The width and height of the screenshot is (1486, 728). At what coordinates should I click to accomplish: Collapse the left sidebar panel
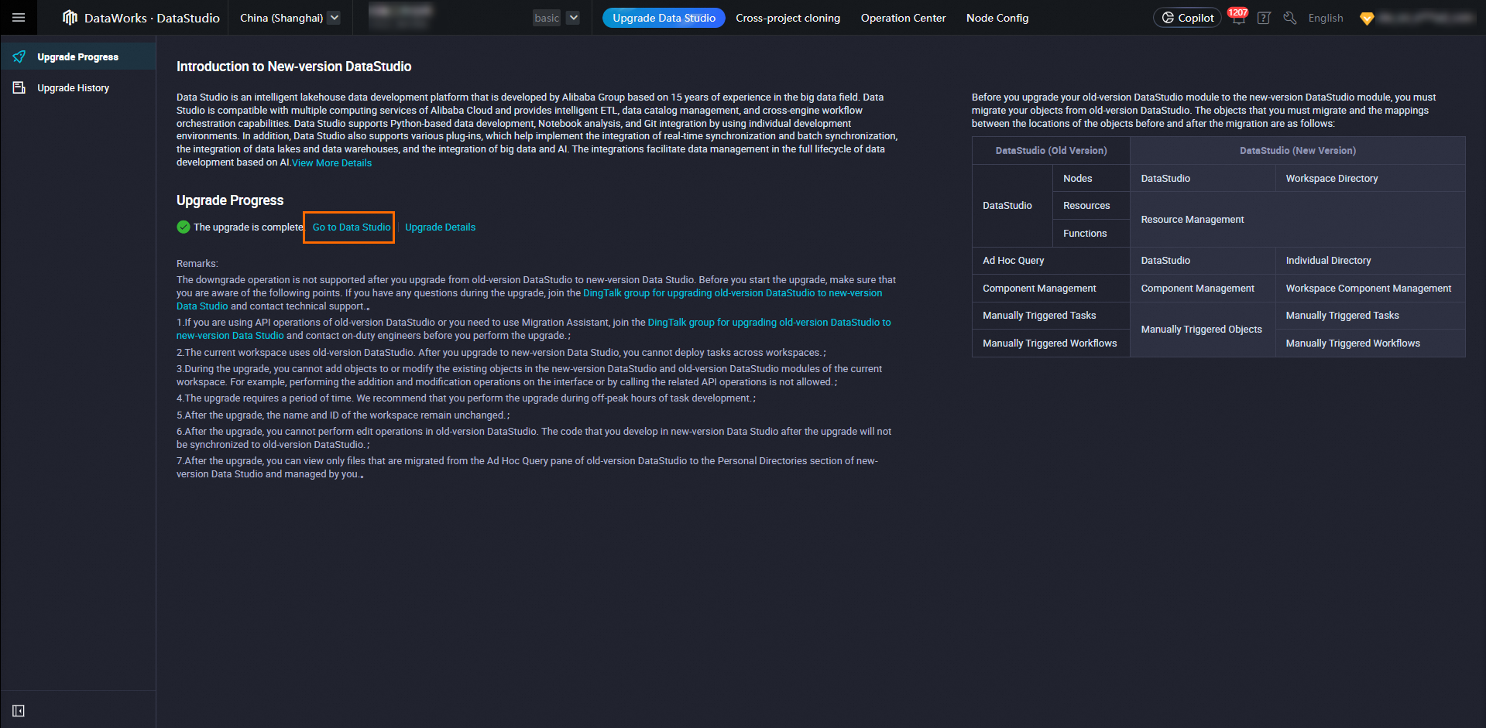pos(19,710)
